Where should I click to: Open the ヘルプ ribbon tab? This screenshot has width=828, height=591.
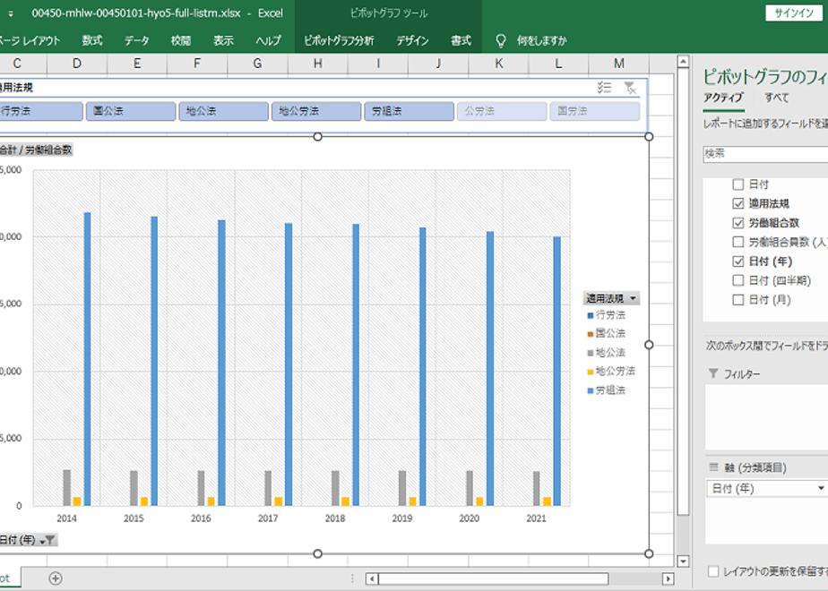(x=268, y=40)
